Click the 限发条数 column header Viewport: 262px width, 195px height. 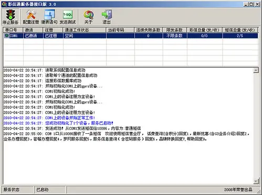tap(175, 30)
